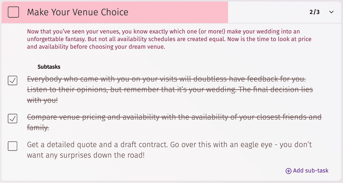The image size is (343, 183).
Task: Click the maroon venue description paragraph
Action: (169, 39)
